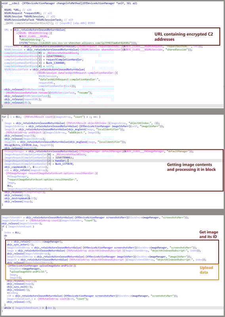This screenshot has height=317, width=225.
Task: Click the while loop condition line
Action: click(x=30, y=308)
